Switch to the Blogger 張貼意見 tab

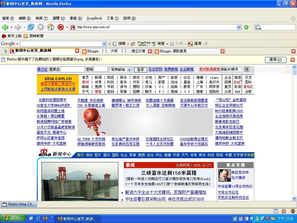(189, 51)
